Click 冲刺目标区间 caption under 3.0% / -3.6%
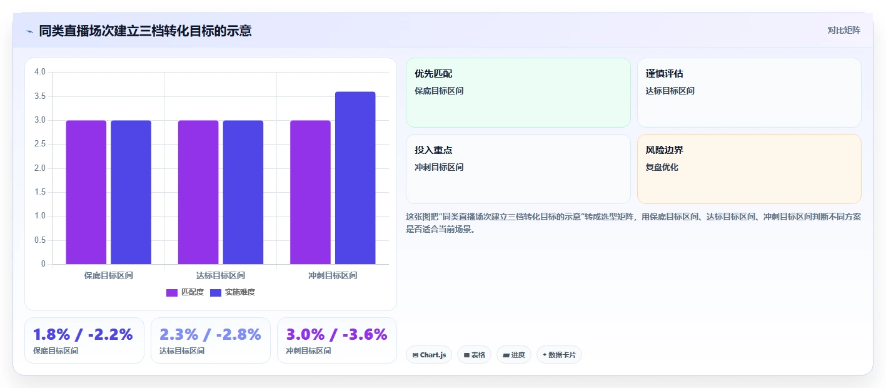The image size is (886, 388). click(308, 351)
